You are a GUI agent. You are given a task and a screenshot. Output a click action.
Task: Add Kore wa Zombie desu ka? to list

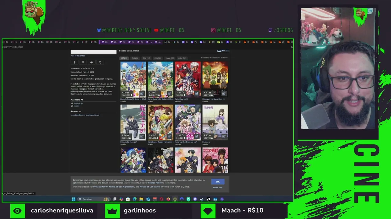[x=196, y=137]
